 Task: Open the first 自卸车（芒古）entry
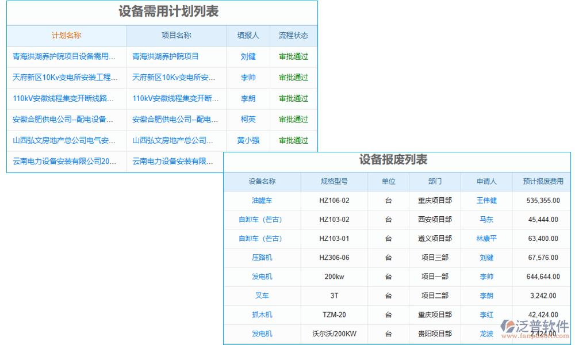click(262, 219)
